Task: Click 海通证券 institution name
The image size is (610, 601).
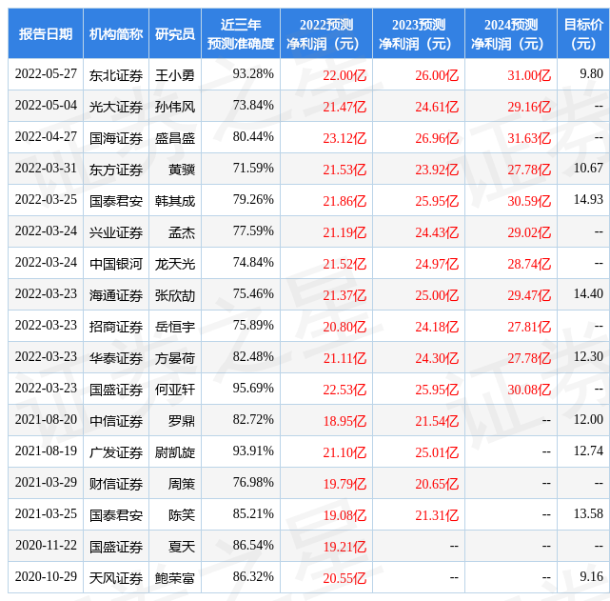Action: pos(116,295)
